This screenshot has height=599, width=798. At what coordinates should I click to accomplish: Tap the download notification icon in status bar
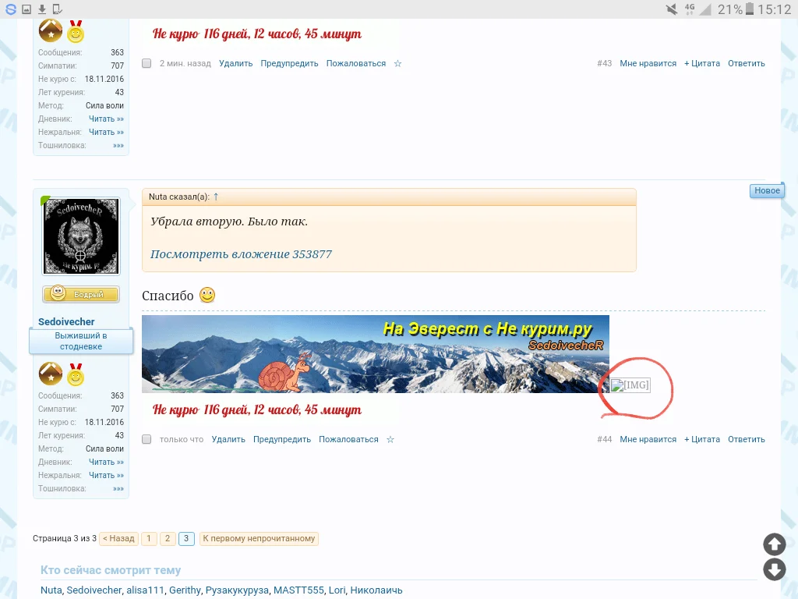pos(42,9)
